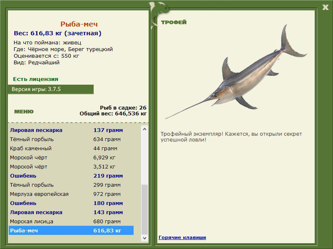Click the Трофейный экземпляр! description text
The width and height of the screenshot is (333, 249).
click(231, 137)
